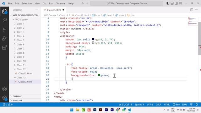
Task: Open the Extensions view
Action: 4,47
